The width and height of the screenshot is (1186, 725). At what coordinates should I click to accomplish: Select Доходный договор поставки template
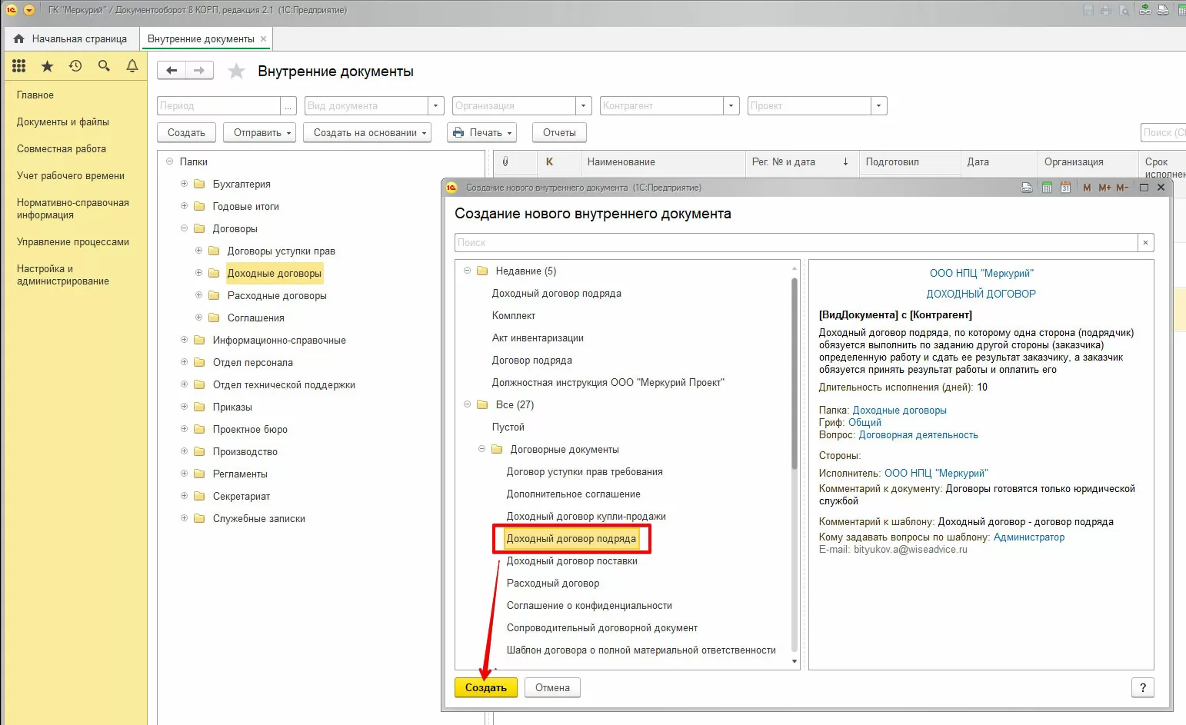click(572, 561)
